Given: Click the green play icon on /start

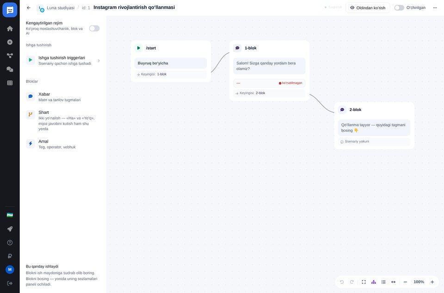Looking at the screenshot, I should coord(139,48).
